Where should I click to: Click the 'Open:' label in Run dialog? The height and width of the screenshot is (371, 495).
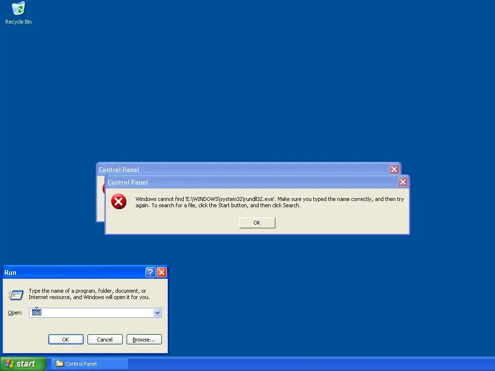pyautogui.click(x=15, y=313)
